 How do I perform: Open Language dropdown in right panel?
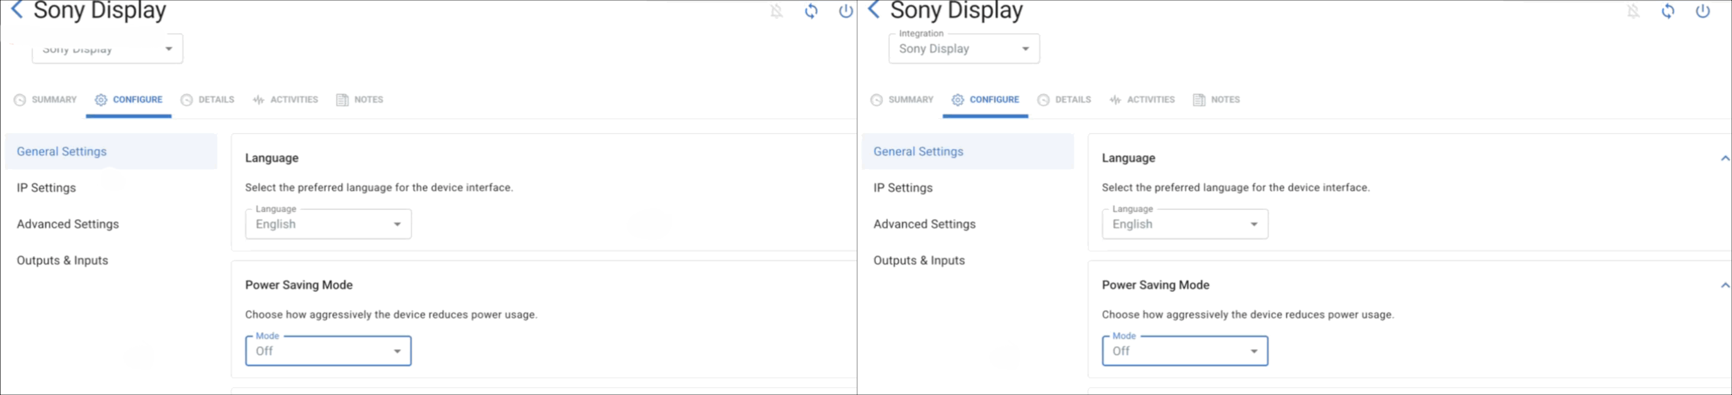coord(1185,224)
